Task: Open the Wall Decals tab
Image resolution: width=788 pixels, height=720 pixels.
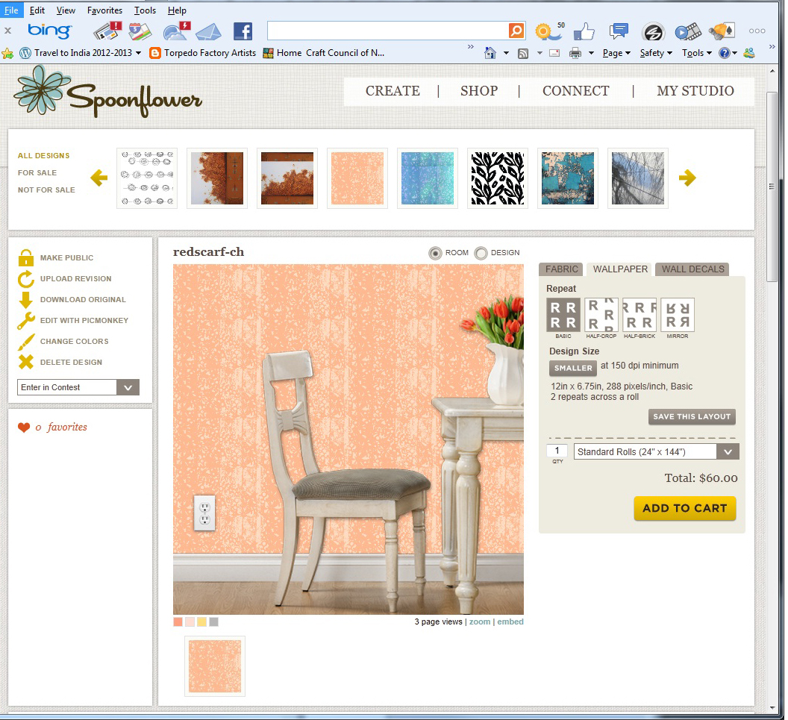Action: (692, 269)
